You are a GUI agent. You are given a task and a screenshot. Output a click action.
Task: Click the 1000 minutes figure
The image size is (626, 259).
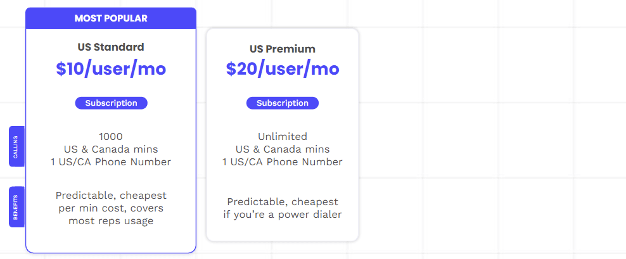(x=111, y=136)
